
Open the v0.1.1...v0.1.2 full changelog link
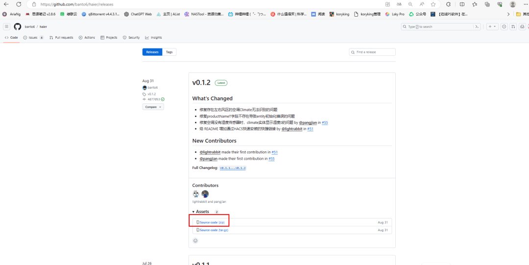[233, 168]
